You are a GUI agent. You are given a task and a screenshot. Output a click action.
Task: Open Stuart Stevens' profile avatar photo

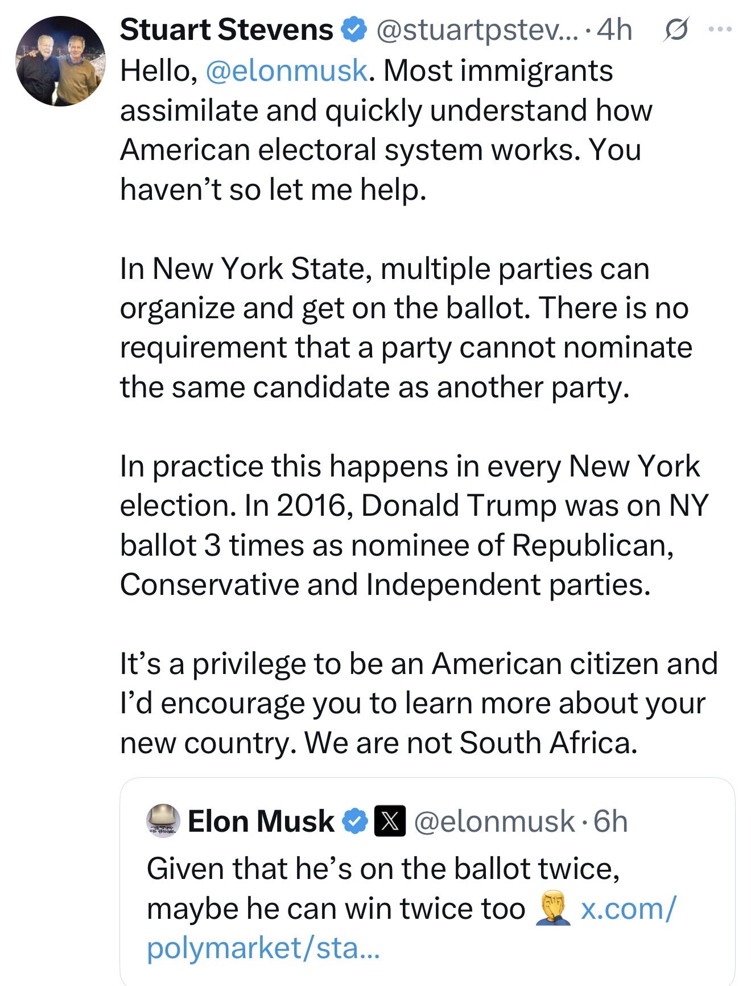(x=60, y=61)
